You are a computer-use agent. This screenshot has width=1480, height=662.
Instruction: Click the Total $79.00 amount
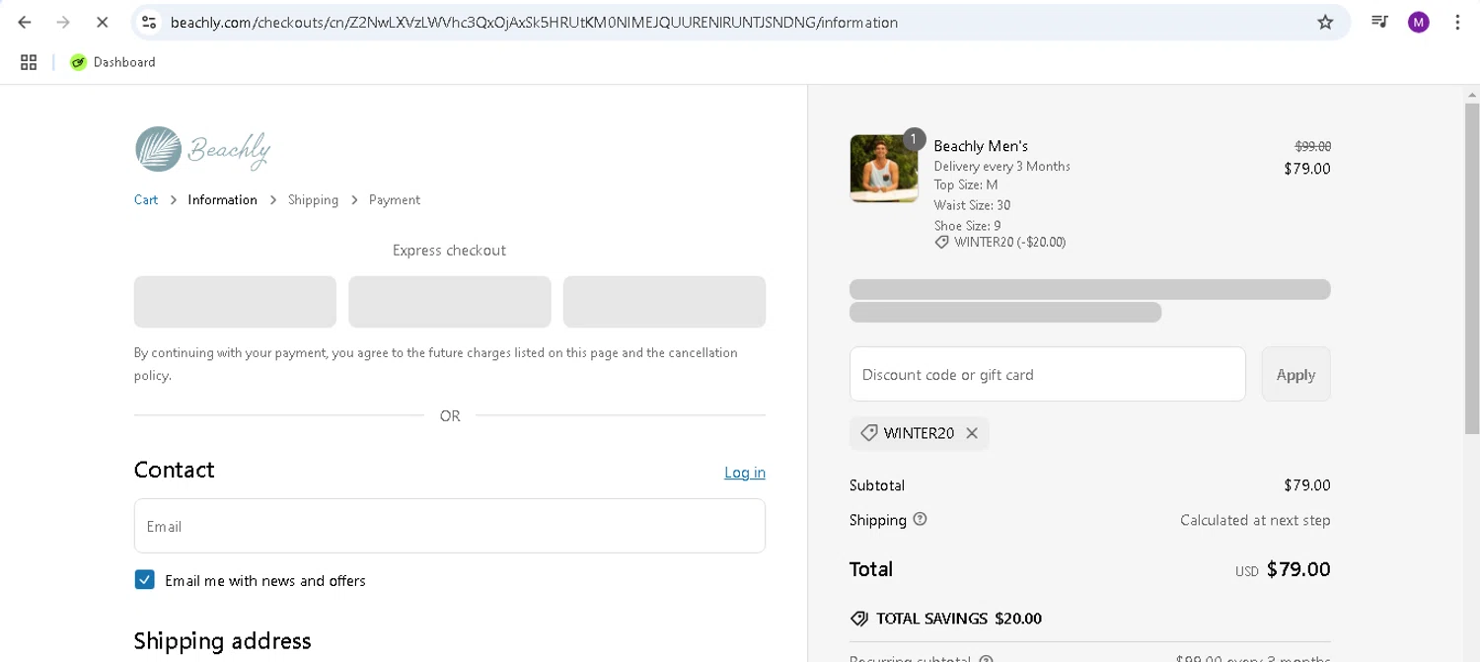click(x=1298, y=569)
